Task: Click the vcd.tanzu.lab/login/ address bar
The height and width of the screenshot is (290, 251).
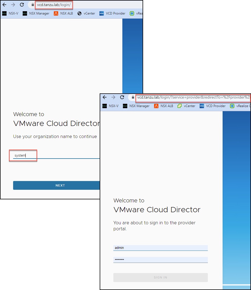Action: pyautogui.click(x=54, y=5)
